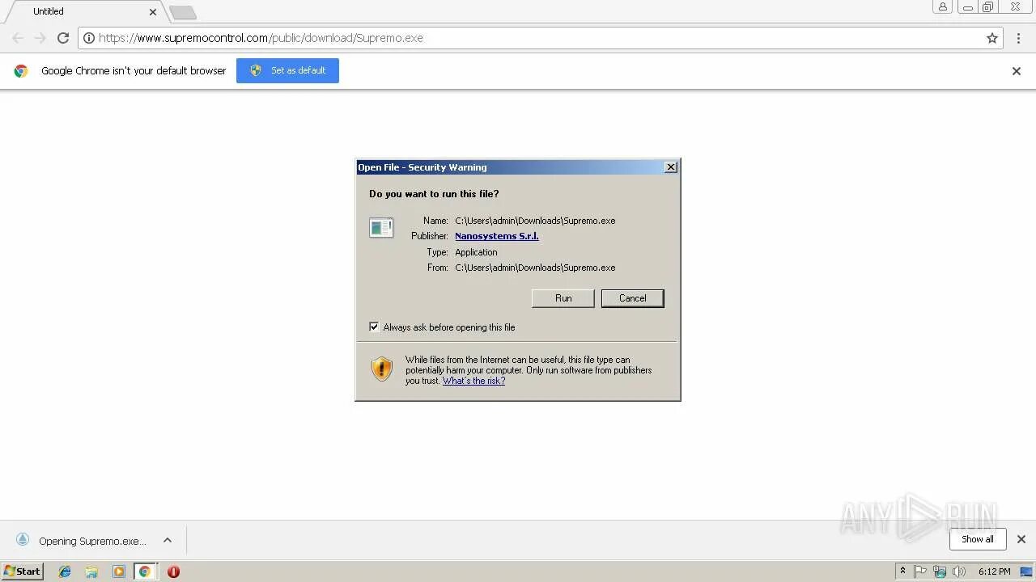This screenshot has height=582, width=1036.
Task: Click the address bar URL field
Action: 540,38
